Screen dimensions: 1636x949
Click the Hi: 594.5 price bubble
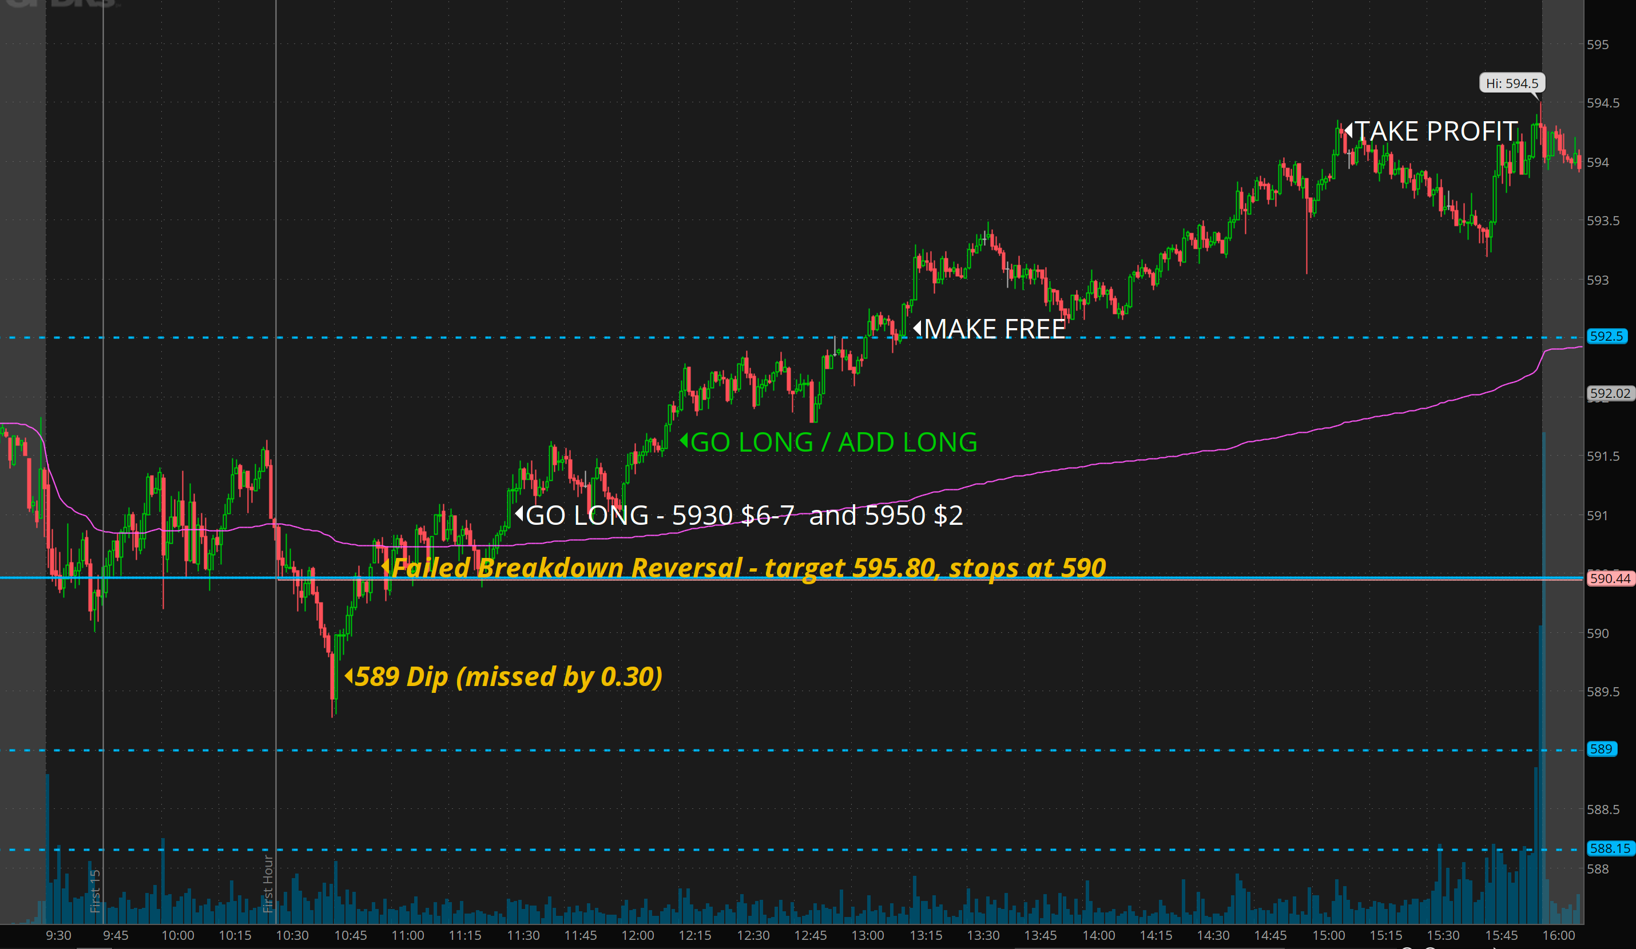(x=1511, y=83)
